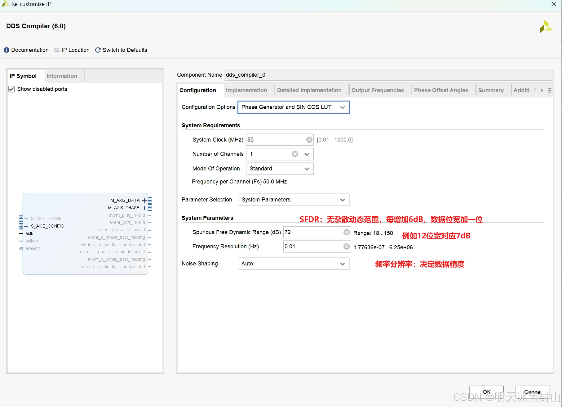Click Switch to Defaults

125,50
